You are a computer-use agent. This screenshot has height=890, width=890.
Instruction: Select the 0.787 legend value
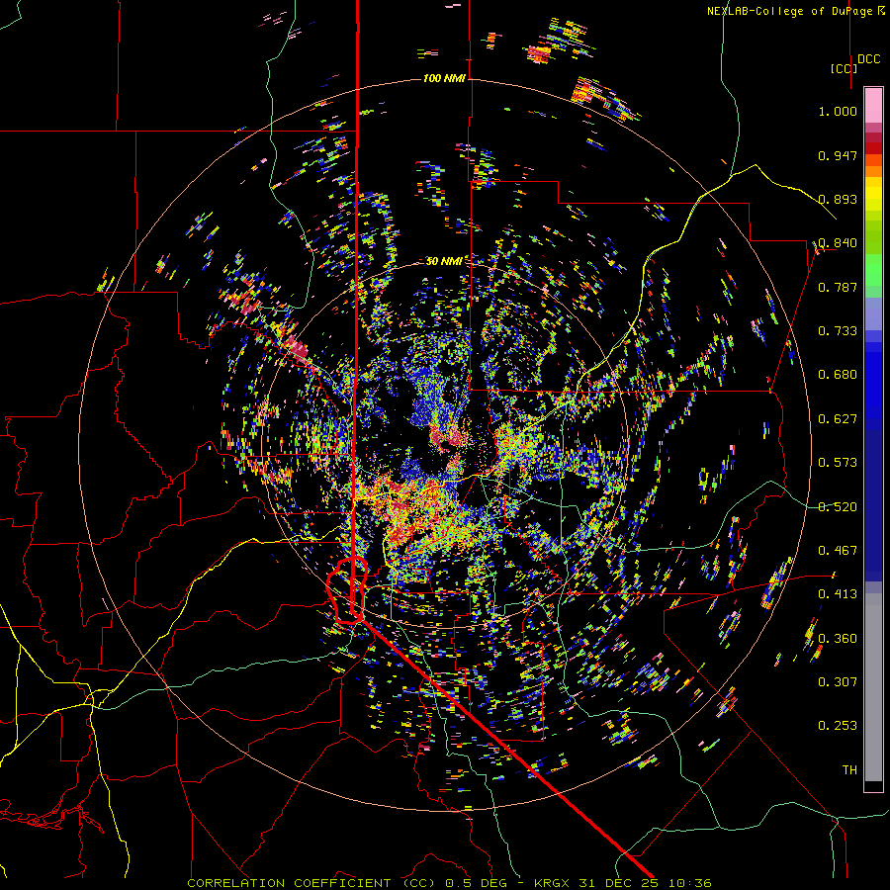point(838,287)
